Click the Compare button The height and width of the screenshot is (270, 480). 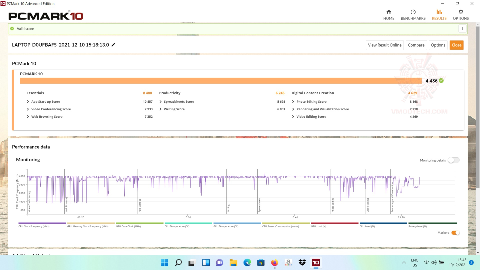click(x=416, y=45)
